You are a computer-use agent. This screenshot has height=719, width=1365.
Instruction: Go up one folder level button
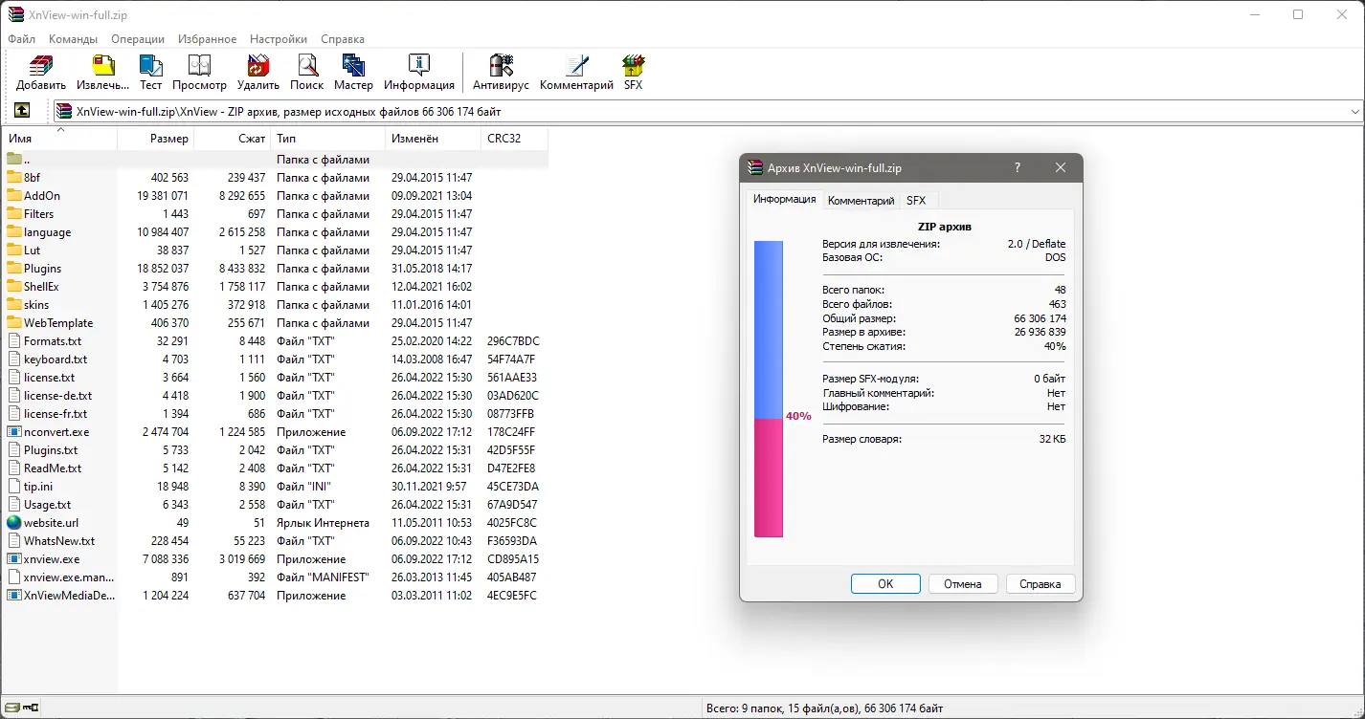pyautogui.click(x=22, y=111)
